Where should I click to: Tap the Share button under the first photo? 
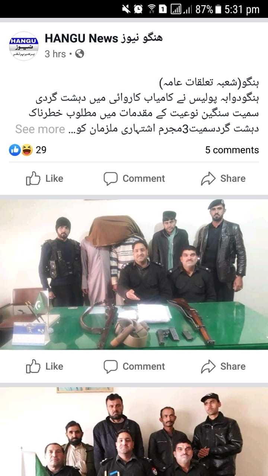click(x=223, y=366)
